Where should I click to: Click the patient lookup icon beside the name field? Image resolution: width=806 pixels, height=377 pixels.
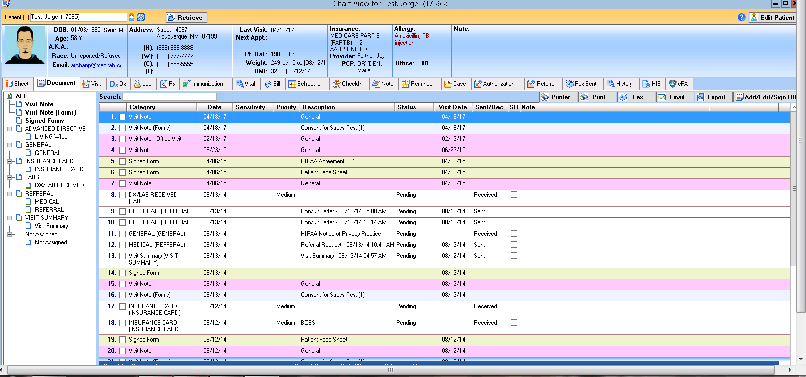(132, 17)
